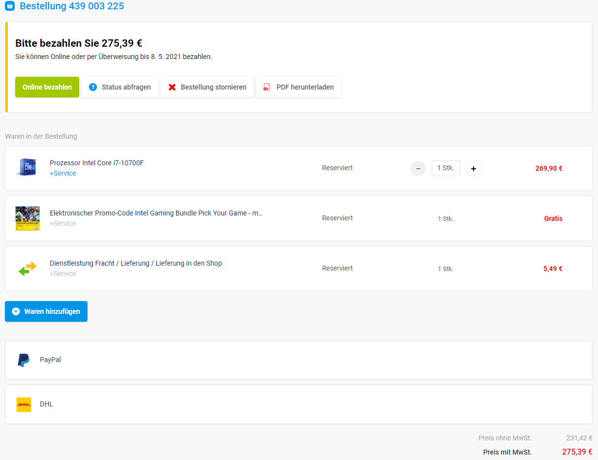
Task: Click the Preis mit MwSt. total 275,39 €
Action: click(x=577, y=452)
